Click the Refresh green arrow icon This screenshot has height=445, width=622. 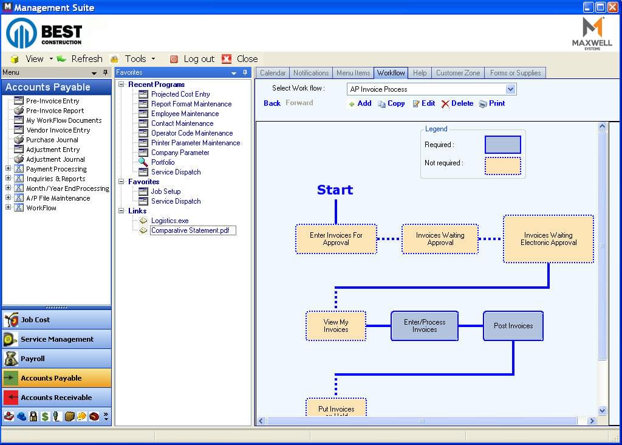pyautogui.click(x=61, y=59)
